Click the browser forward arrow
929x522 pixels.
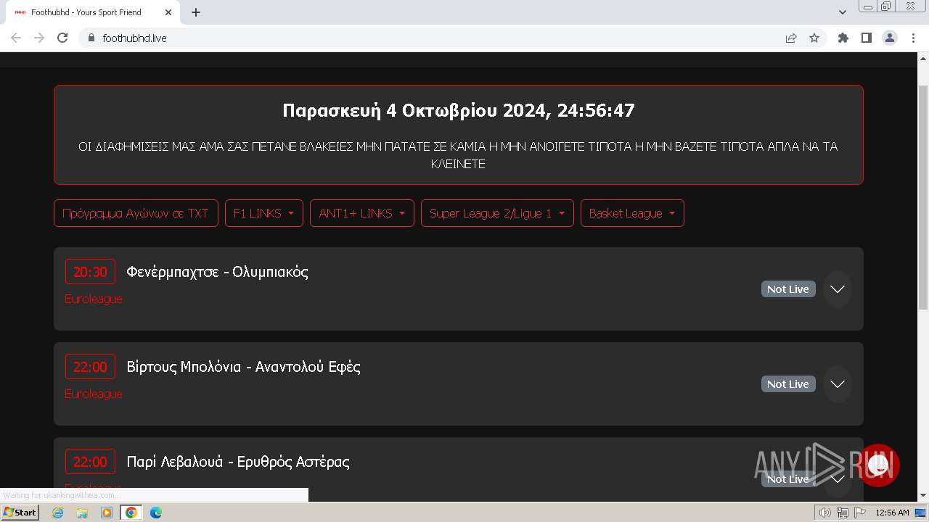pyautogui.click(x=39, y=38)
